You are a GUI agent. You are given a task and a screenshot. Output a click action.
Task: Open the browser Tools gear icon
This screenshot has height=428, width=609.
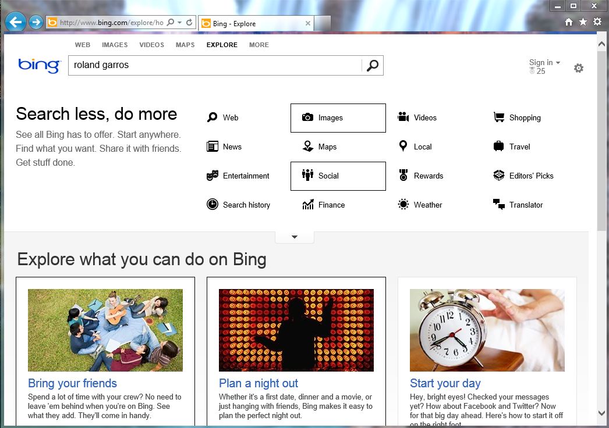[x=597, y=22]
